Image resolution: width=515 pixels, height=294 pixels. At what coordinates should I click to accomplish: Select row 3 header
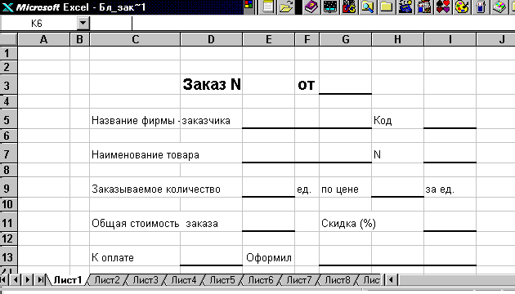8,84
